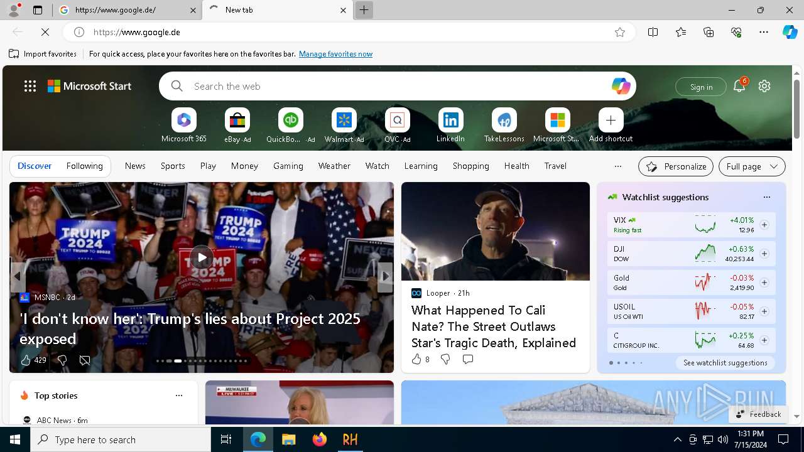Open Edge tab actions menu icon
Viewport: 804px width, 452px height.
[x=38, y=10]
